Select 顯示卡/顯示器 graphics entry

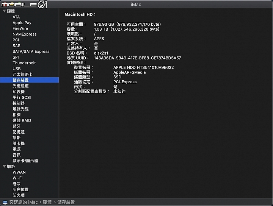click(x=25, y=161)
